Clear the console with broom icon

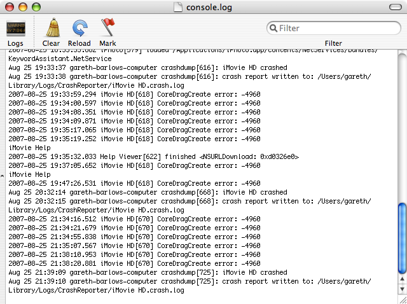[53, 27]
